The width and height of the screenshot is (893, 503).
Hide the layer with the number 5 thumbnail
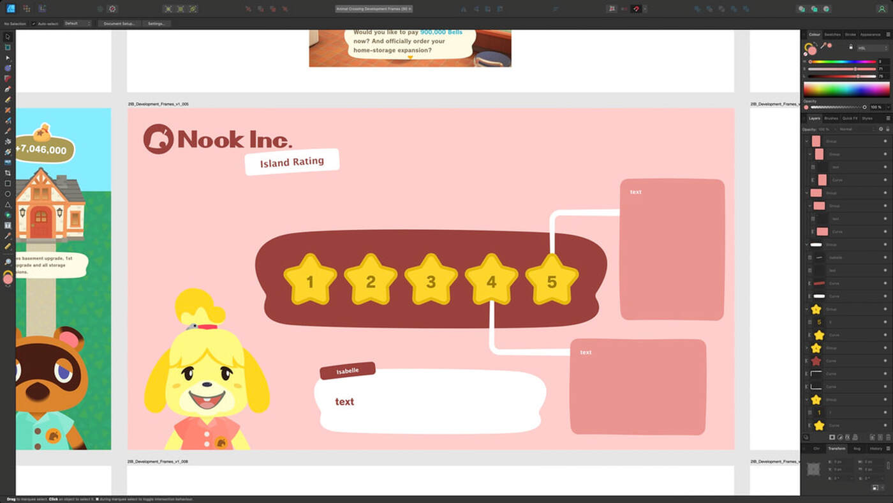click(x=885, y=322)
